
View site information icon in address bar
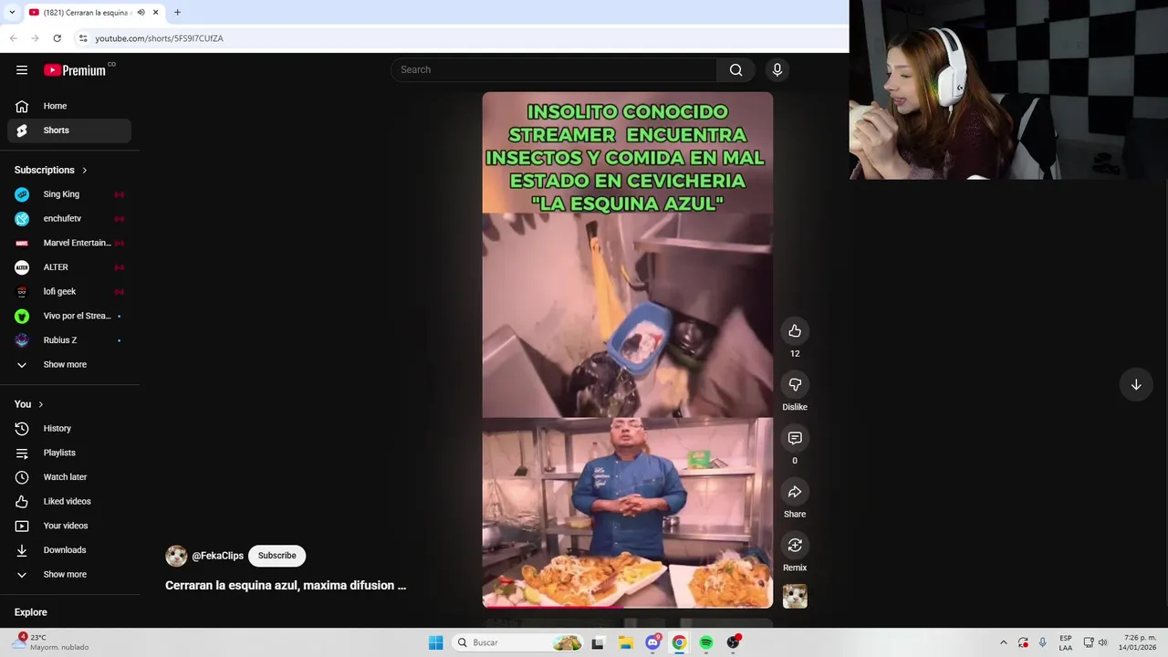[82, 38]
